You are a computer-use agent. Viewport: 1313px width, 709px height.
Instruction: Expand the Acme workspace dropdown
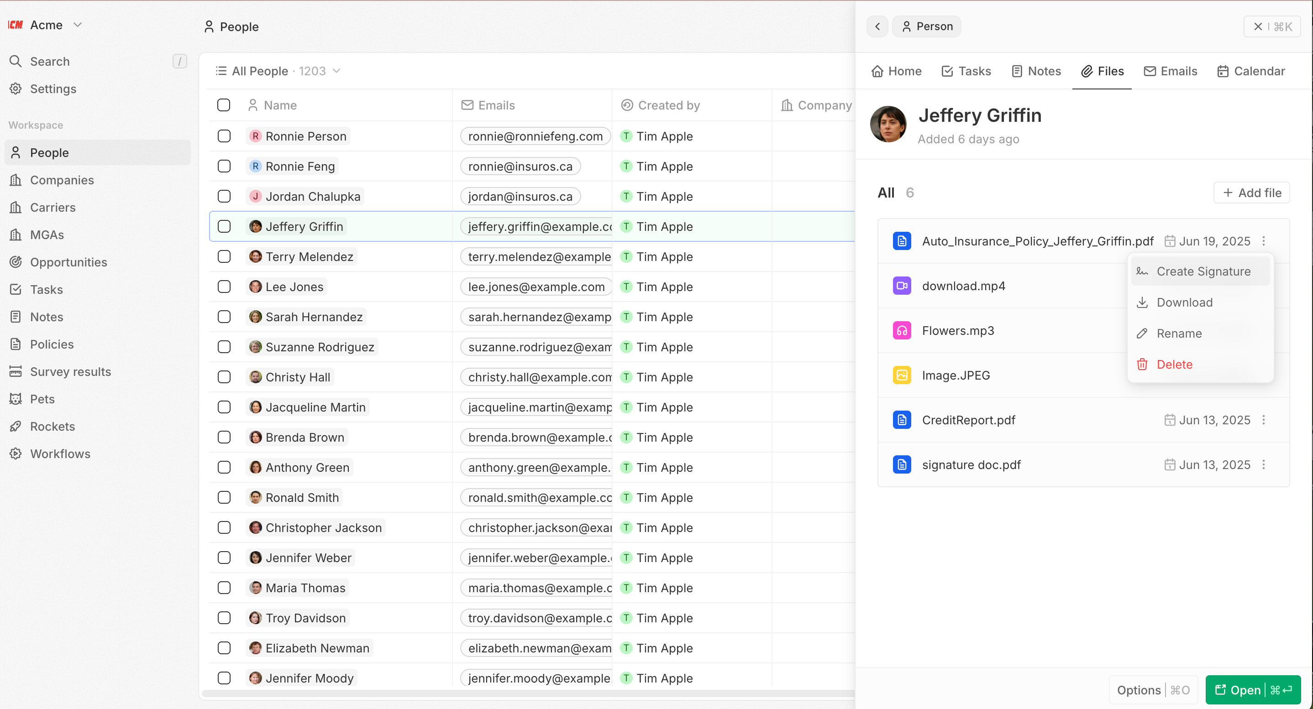tap(78, 25)
